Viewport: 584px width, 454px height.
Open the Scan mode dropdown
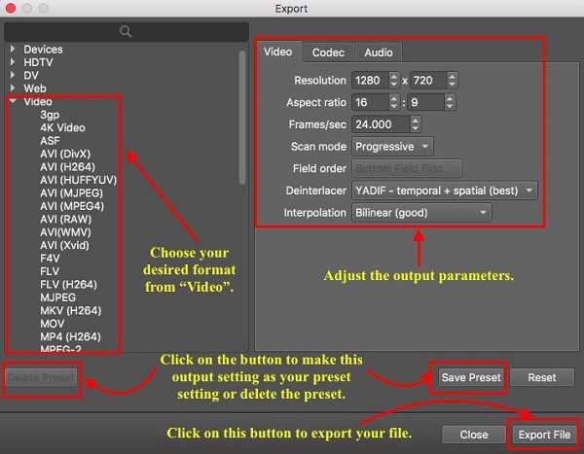click(x=392, y=146)
